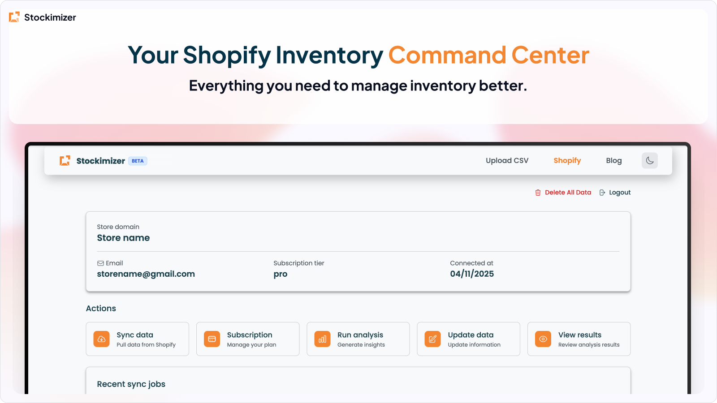Click the Subscription credit card icon

[x=212, y=339]
